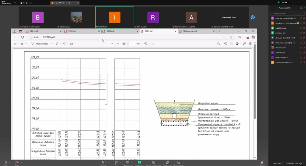Screen dimensions: 306x166
Task: Click the participant search field
Action: [287, 13]
